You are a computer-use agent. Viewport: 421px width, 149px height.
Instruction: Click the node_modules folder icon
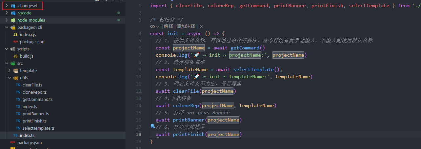tap(13, 20)
